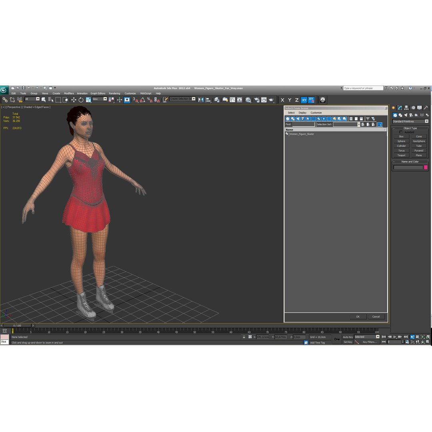
Task: Choose the Select Object tool
Action: point(44,100)
